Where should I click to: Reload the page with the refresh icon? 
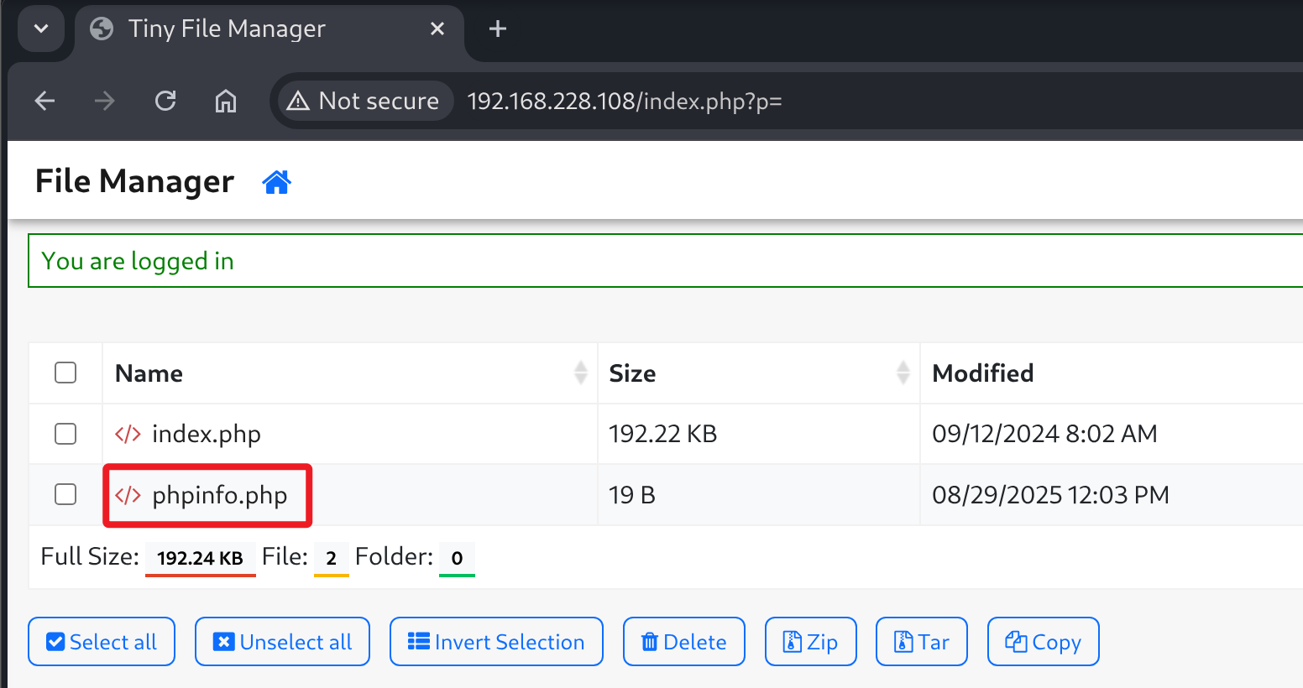click(165, 102)
